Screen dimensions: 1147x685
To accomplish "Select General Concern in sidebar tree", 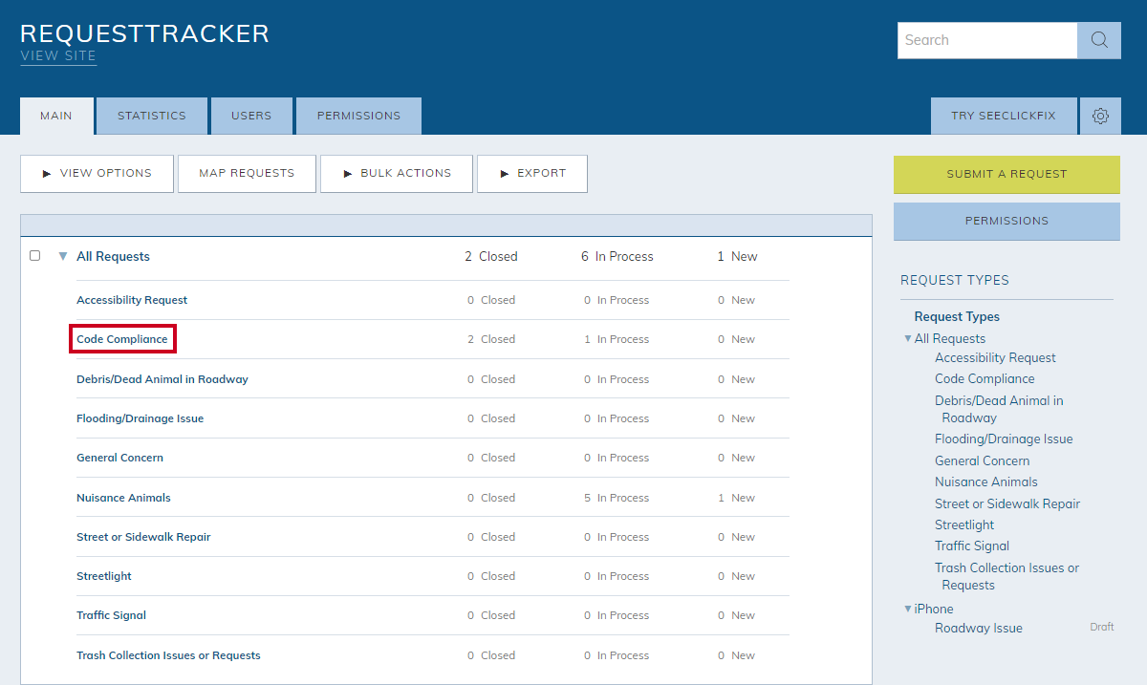I will tap(982, 460).
